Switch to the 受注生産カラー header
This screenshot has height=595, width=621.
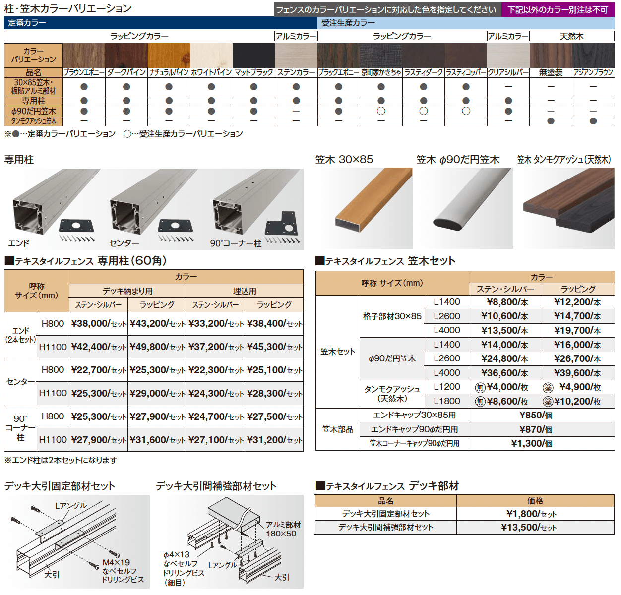466,23
